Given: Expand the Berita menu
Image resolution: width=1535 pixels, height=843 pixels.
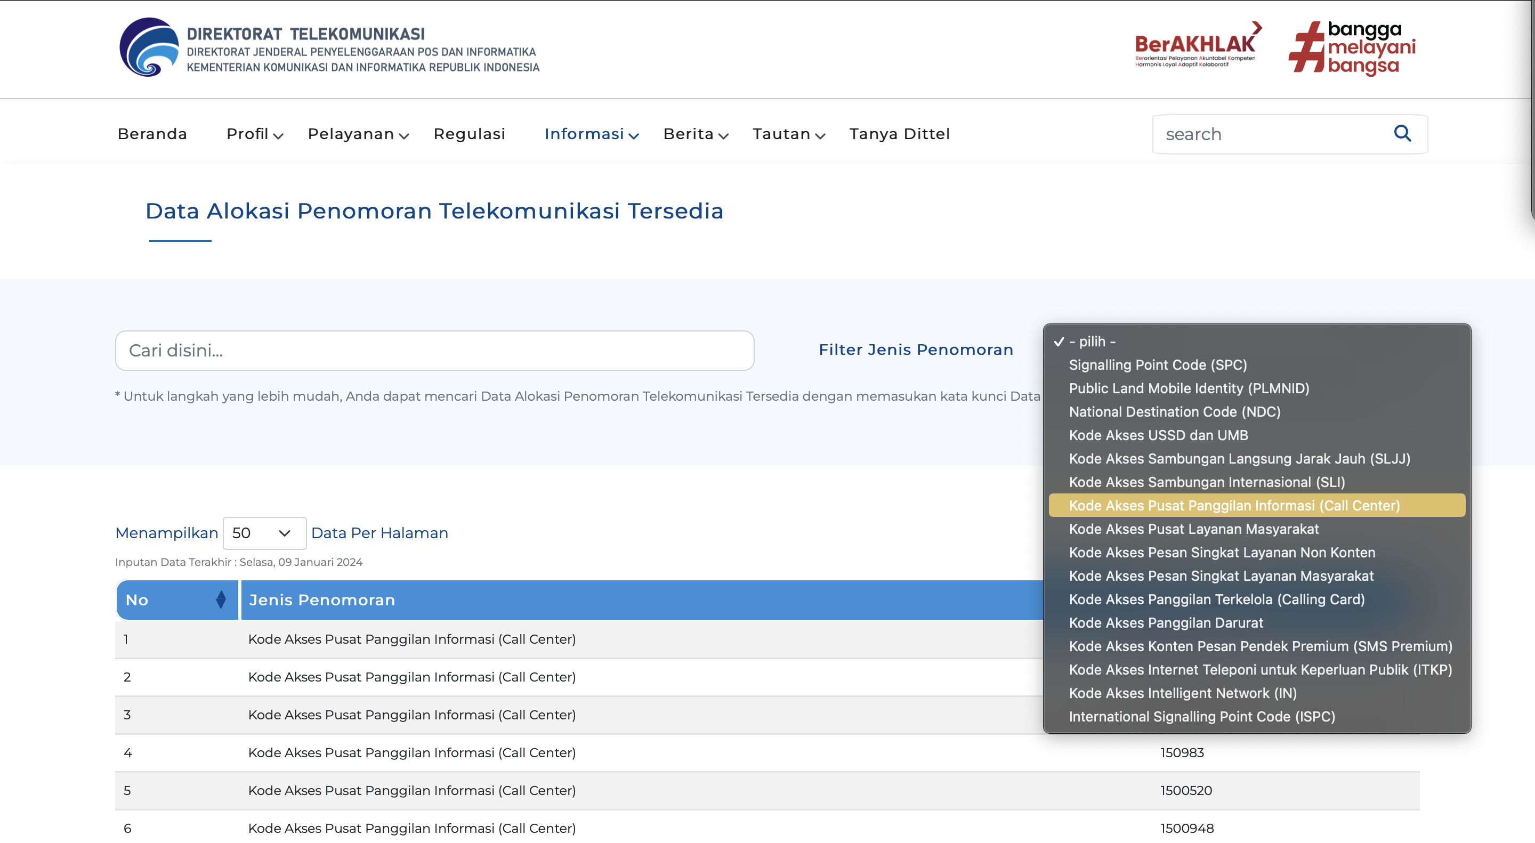Looking at the screenshot, I should [x=696, y=134].
